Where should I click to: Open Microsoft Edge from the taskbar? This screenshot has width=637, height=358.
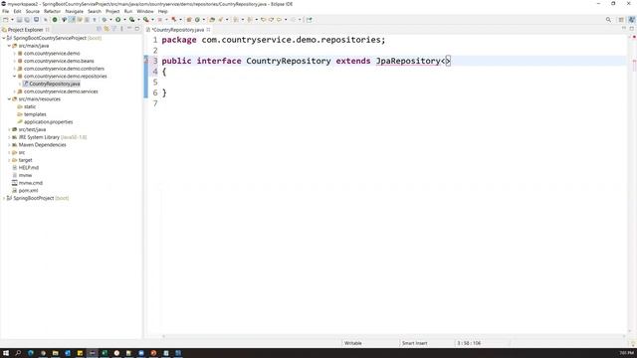click(x=31, y=353)
